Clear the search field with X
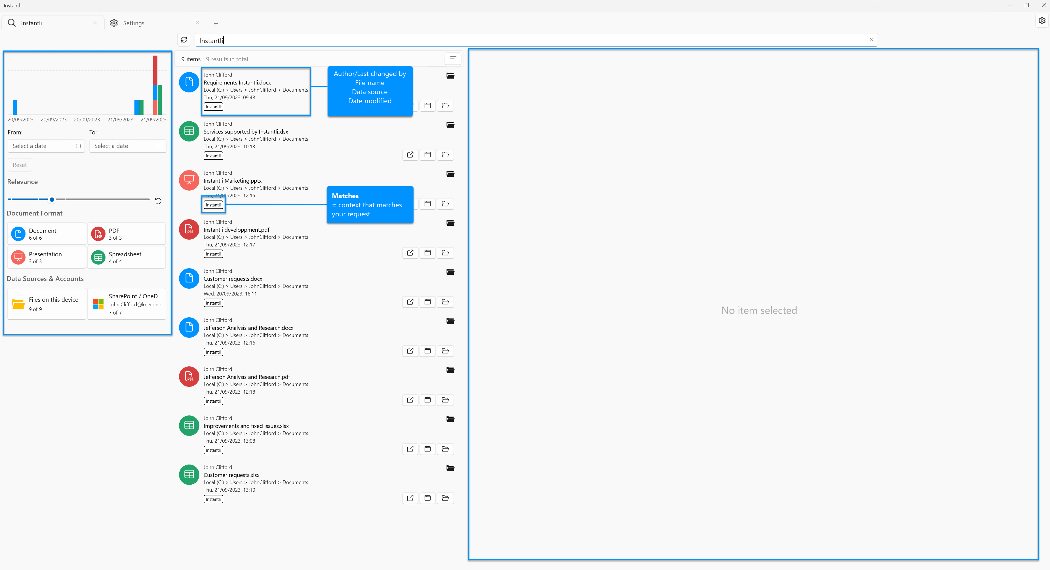1050x570 pixels. (872, 40)
